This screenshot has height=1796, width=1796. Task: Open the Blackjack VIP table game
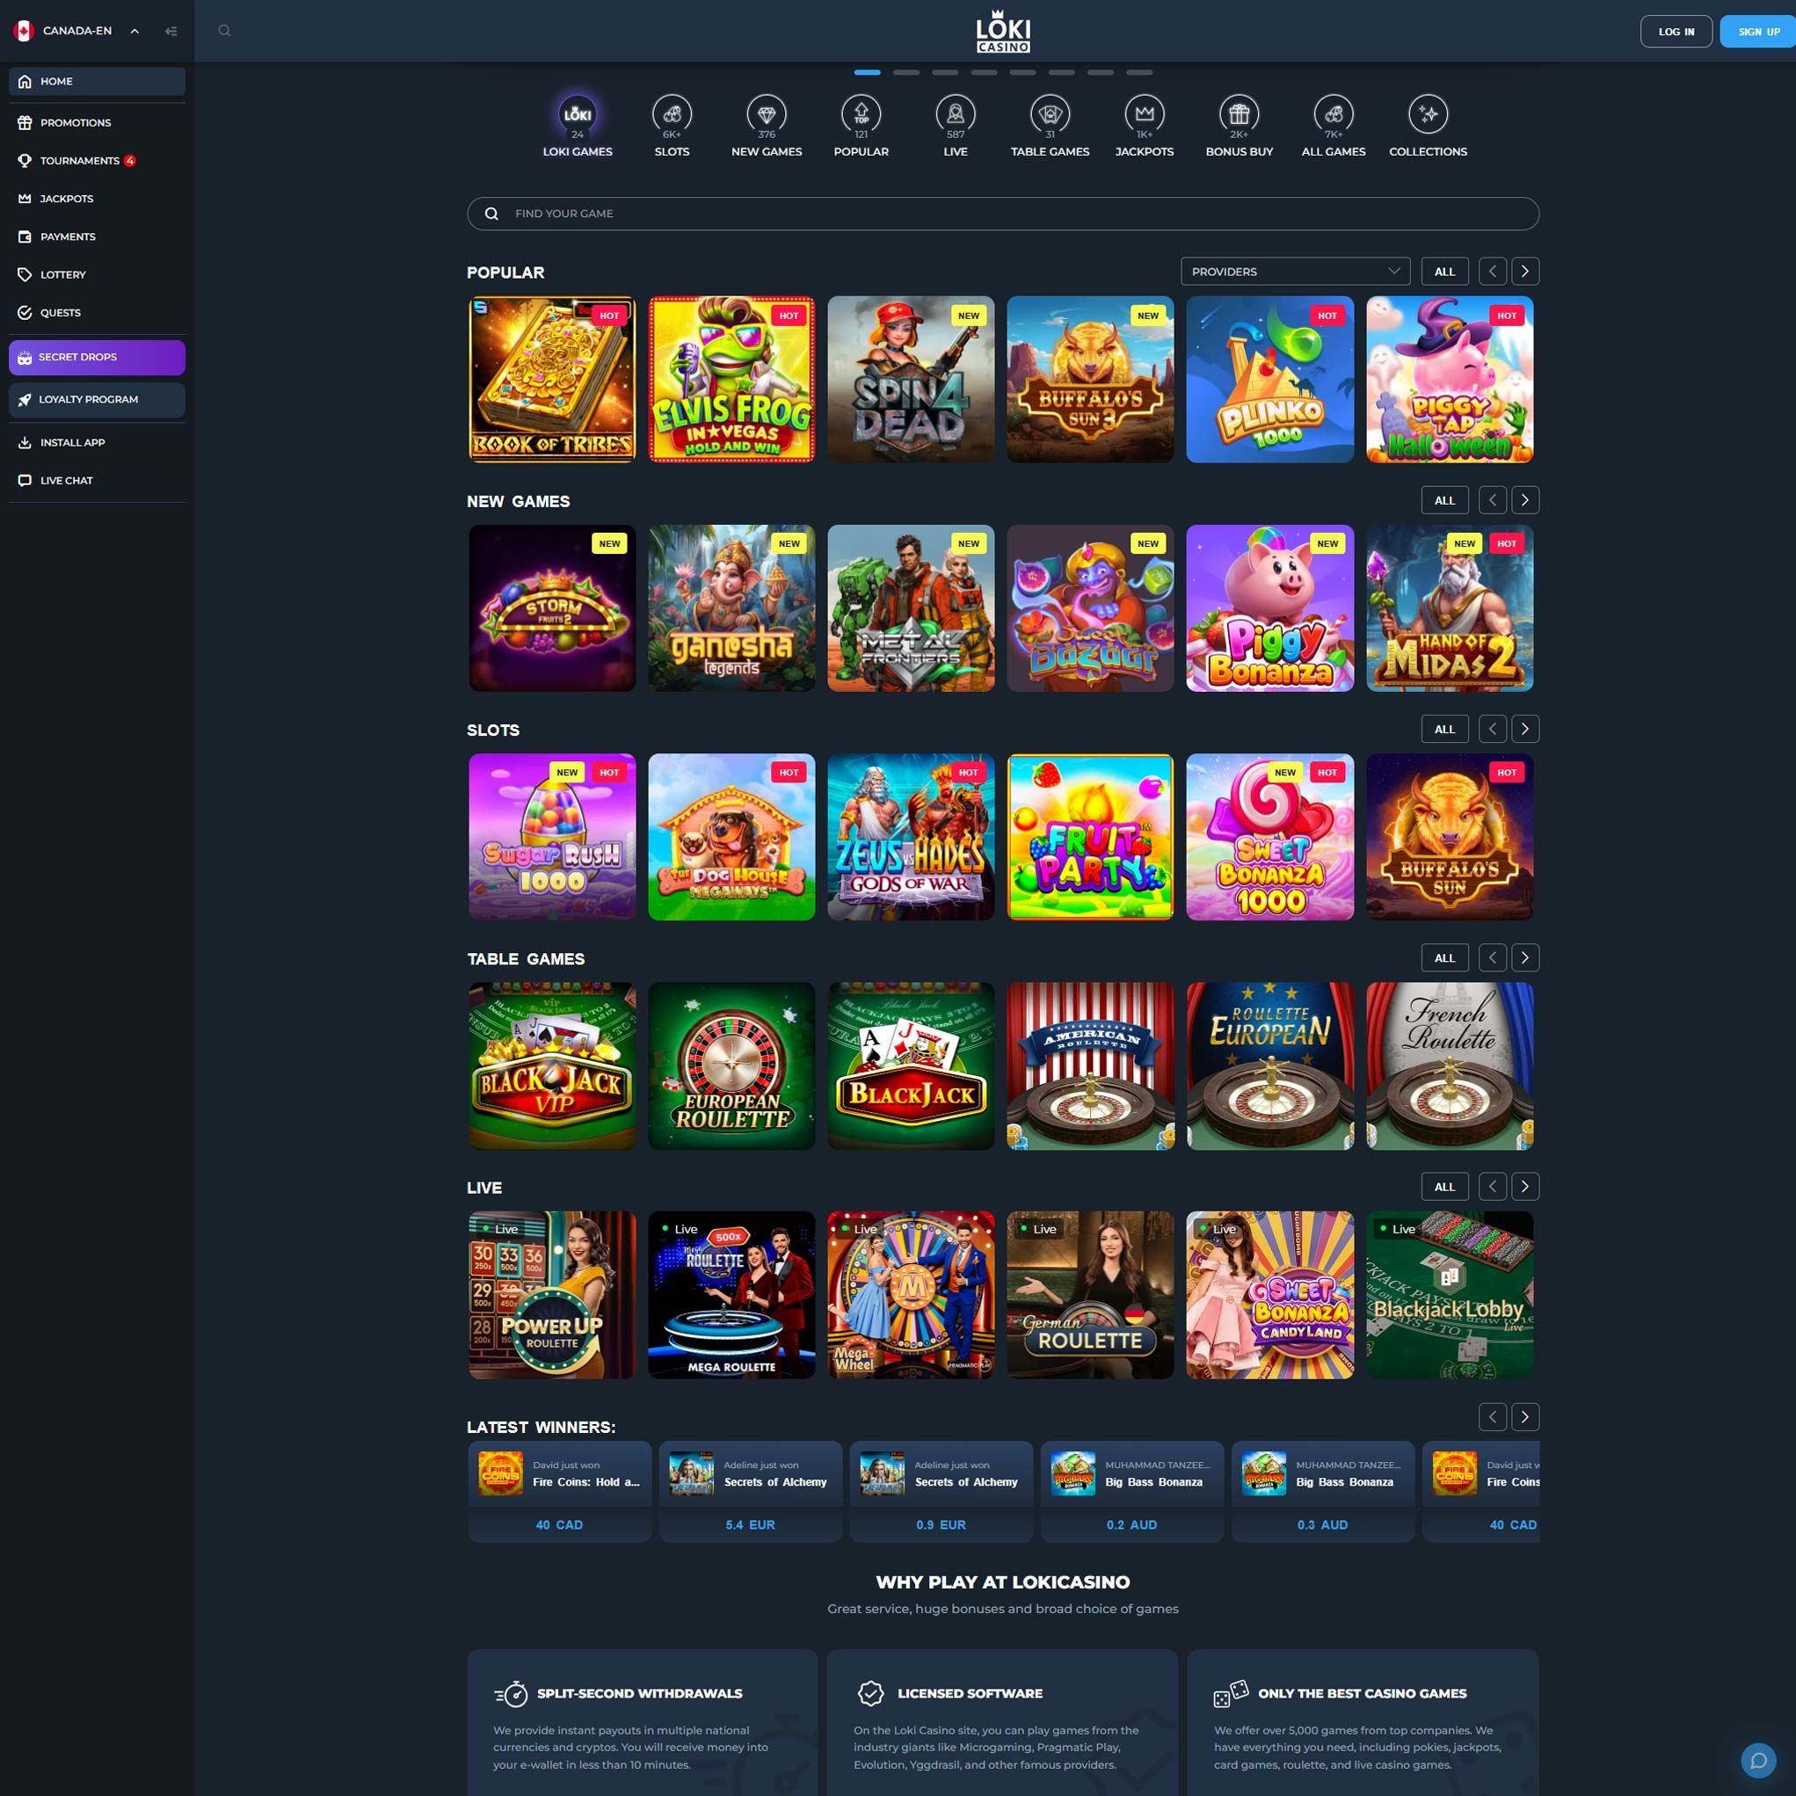pos(552,1065)
